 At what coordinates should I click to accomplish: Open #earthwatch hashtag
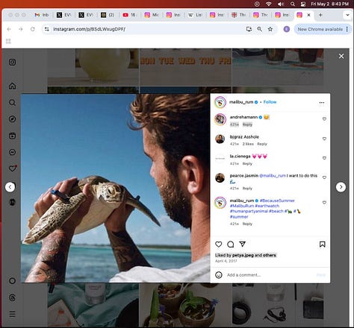(x=267, y=206)
